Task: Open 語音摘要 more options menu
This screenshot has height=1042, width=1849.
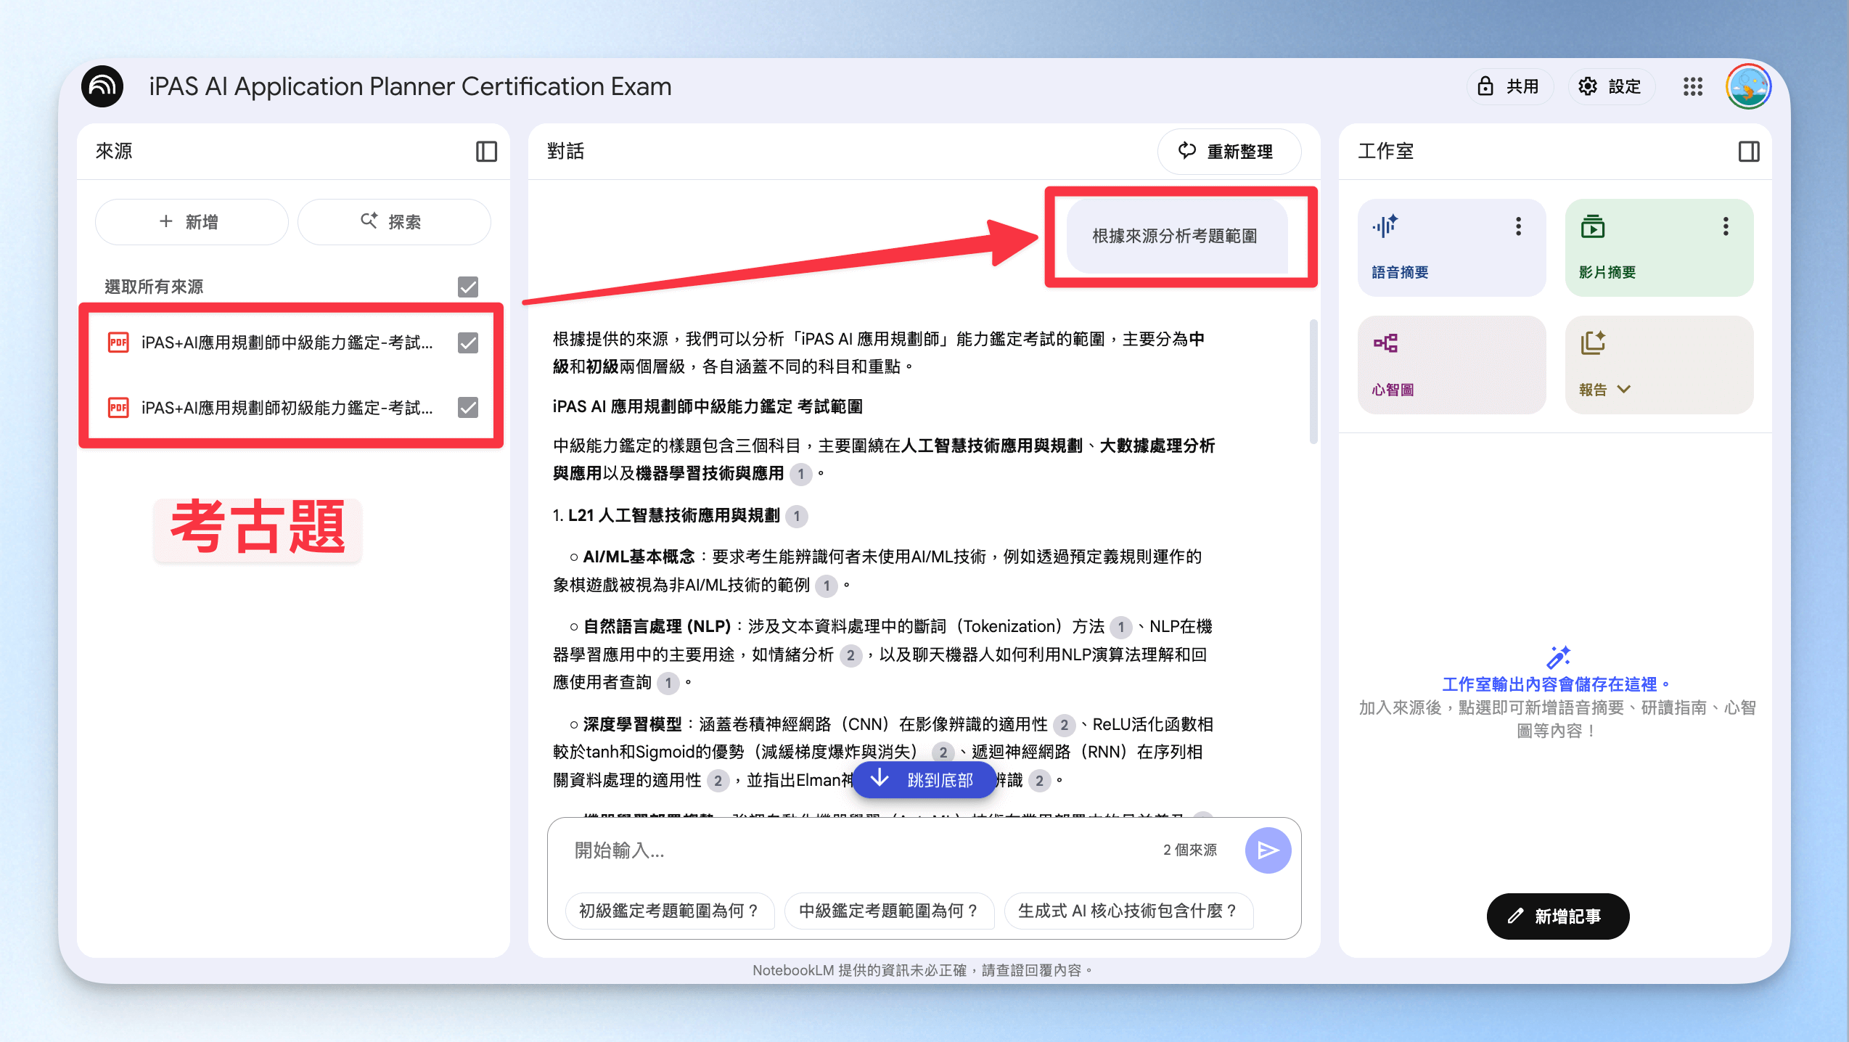Action: tap(1518, 226)
